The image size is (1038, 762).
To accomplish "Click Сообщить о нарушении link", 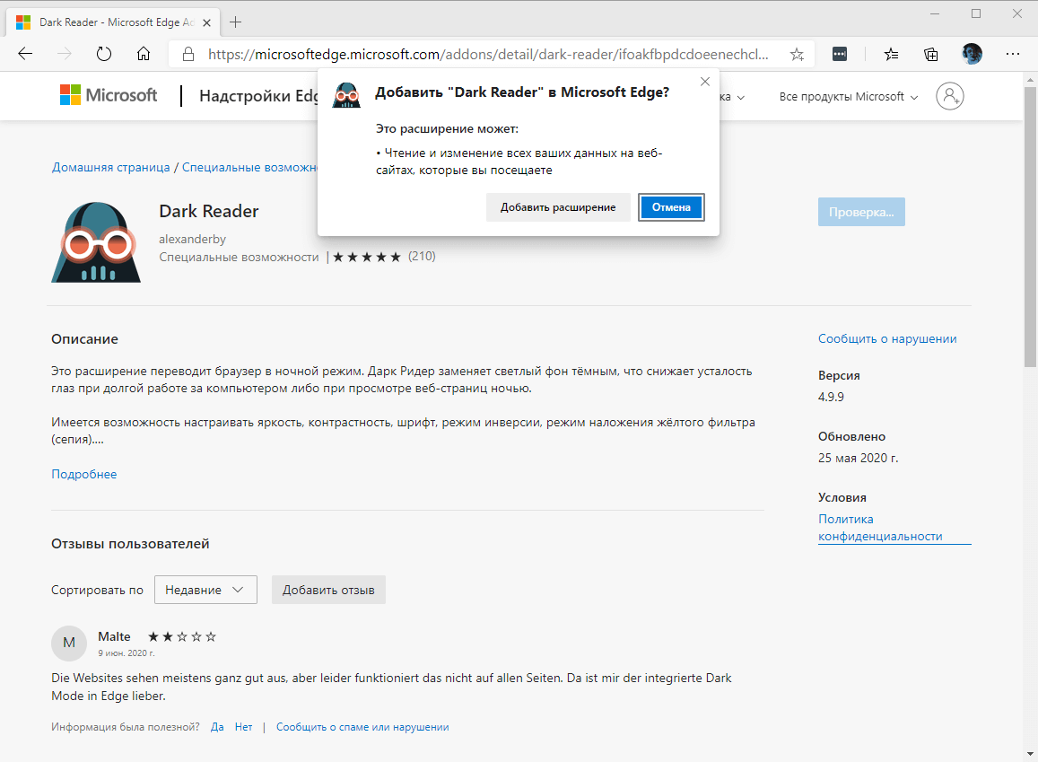I will pos(887,339).
